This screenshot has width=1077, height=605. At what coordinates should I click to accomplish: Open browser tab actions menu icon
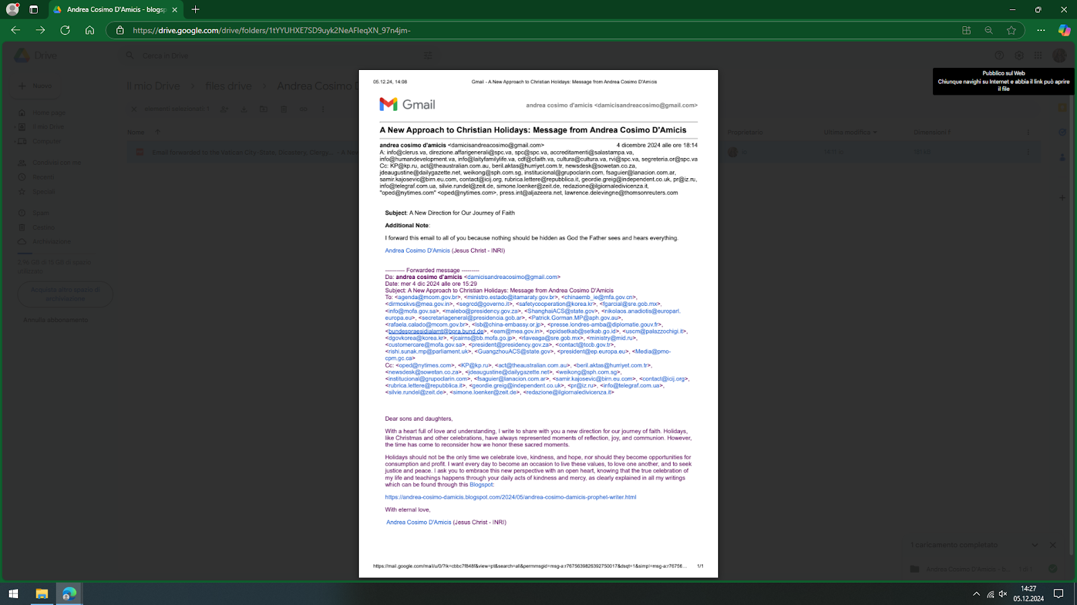point(34,9)
